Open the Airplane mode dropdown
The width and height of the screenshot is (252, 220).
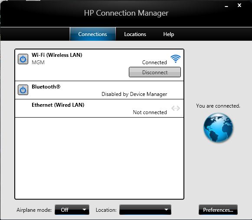[x=72, y=210]
